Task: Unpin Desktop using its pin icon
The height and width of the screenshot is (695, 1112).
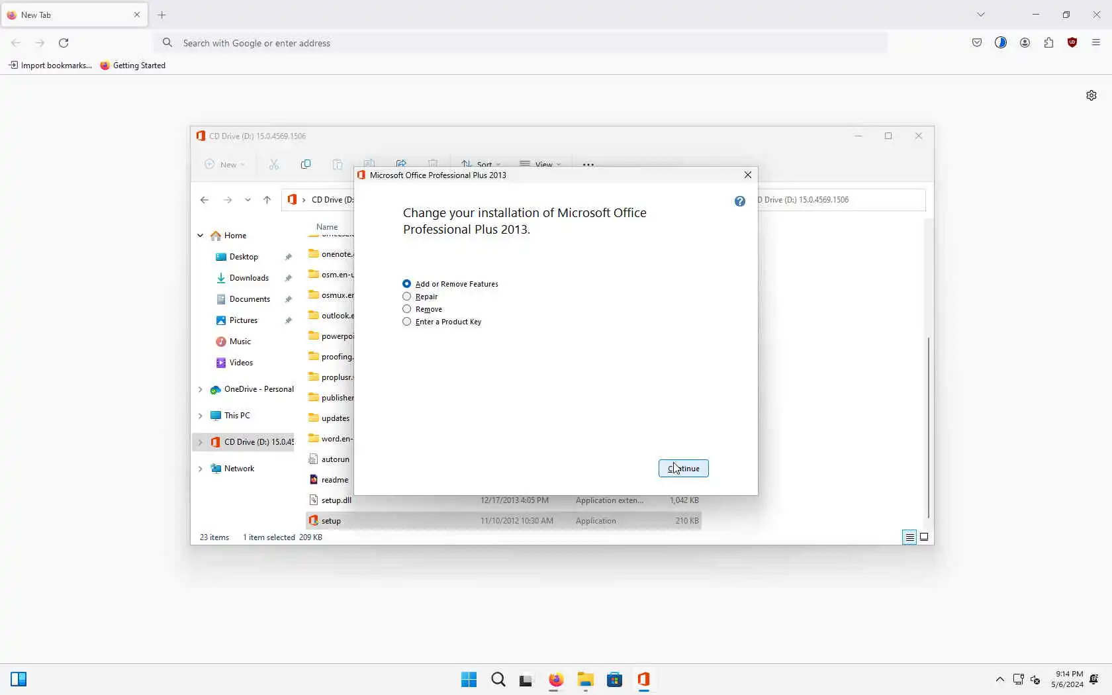Action: click(288, 257)
